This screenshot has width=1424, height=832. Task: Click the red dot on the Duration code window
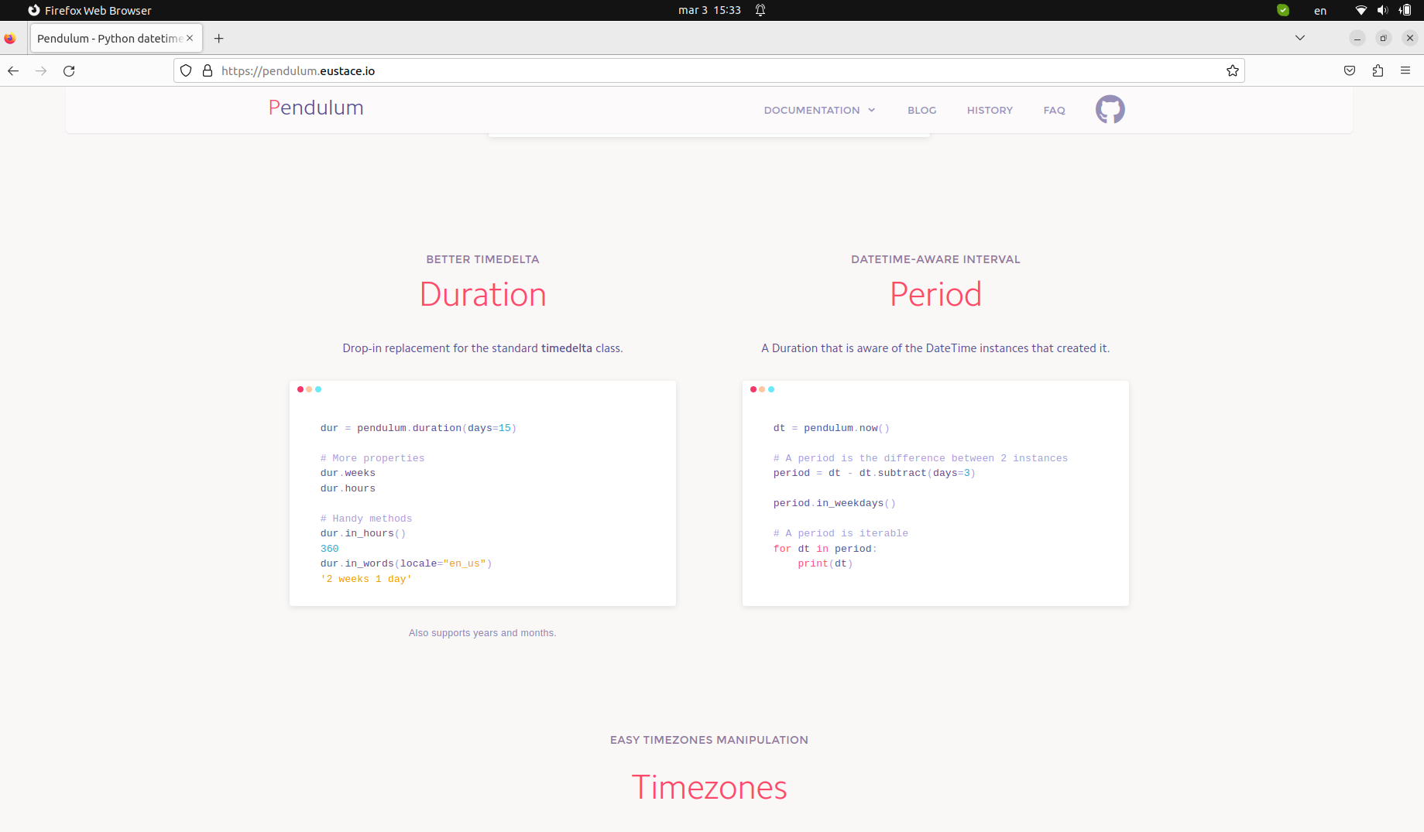click(300, 389)
